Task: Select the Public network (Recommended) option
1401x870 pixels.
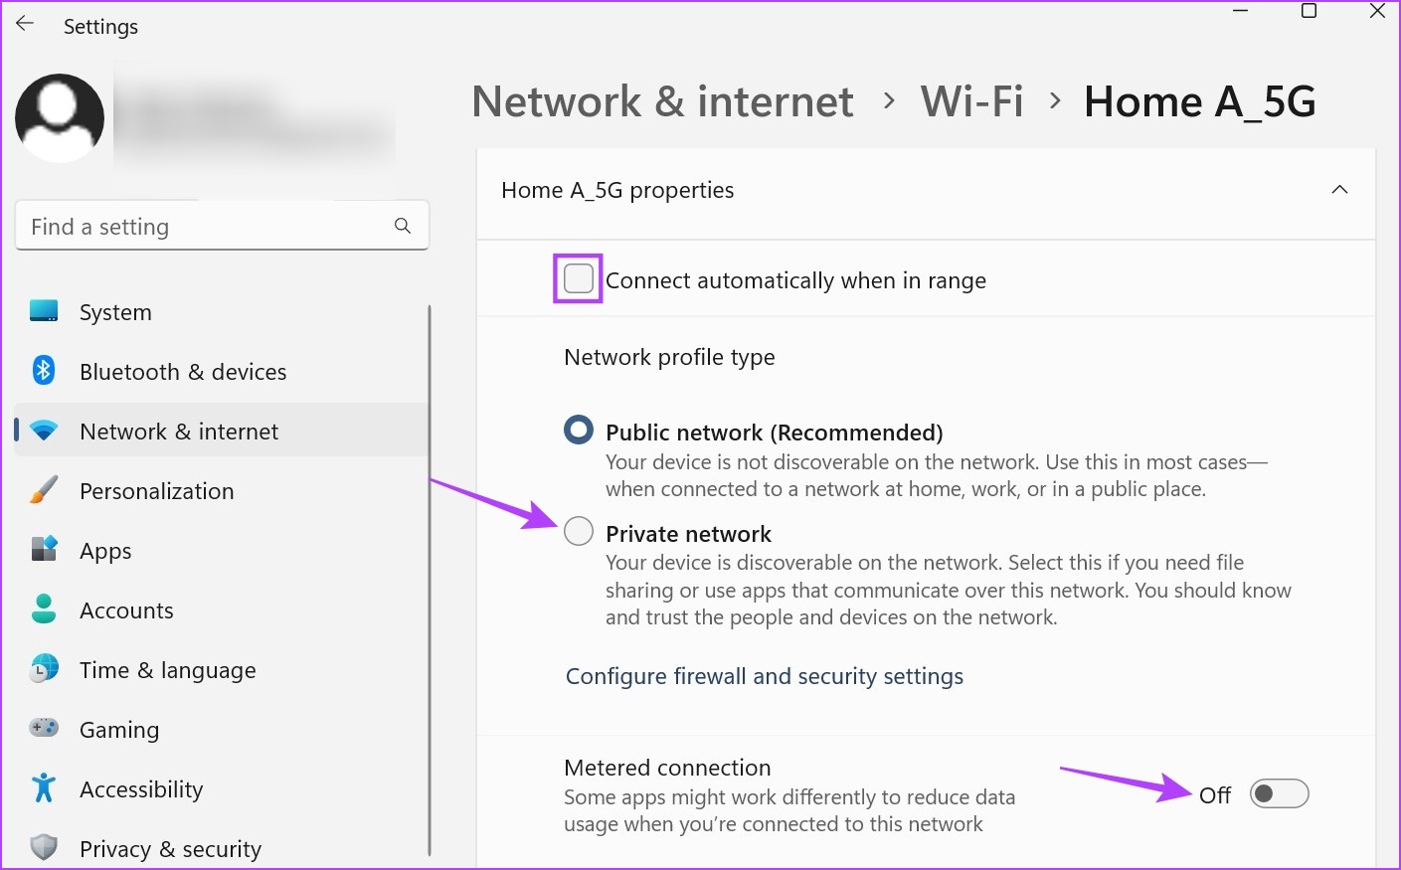Action: coord(579,431)
